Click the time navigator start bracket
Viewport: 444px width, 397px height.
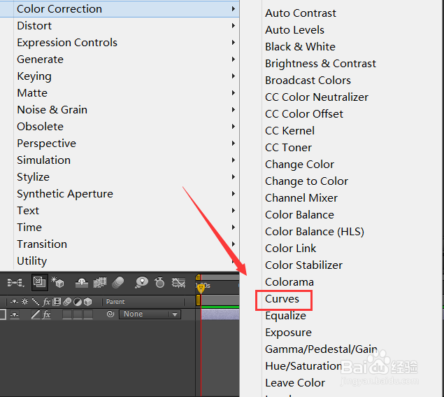click(198, 277)
